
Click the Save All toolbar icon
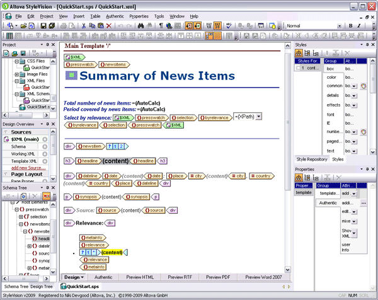[52, 26]
